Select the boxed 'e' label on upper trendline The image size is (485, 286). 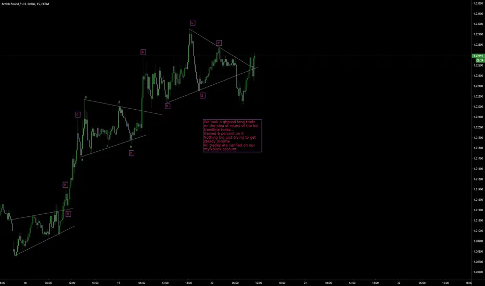(x=219, y=43)
